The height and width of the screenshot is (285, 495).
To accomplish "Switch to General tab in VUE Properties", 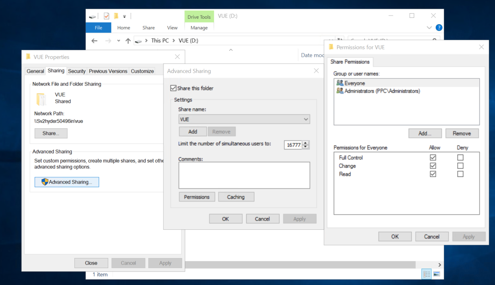I will click(36, 71).
